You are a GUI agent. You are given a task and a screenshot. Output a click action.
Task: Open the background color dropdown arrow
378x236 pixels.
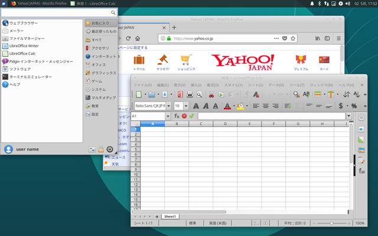coord(247,106)
